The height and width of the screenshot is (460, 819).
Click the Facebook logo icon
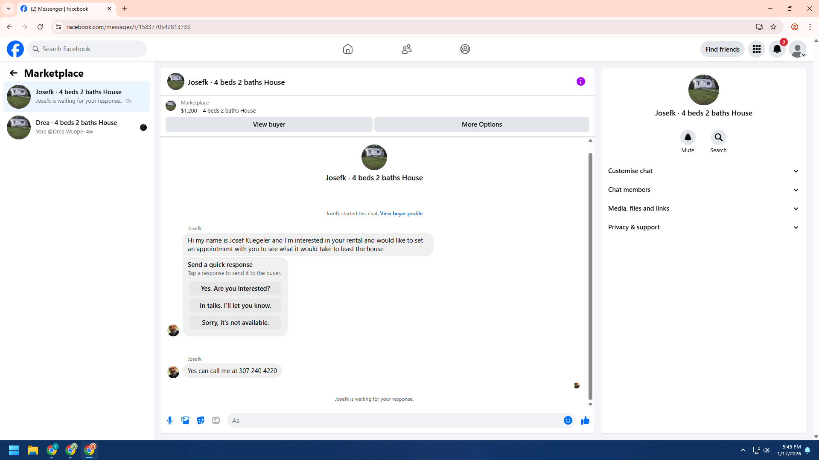[x=15, y=49]
